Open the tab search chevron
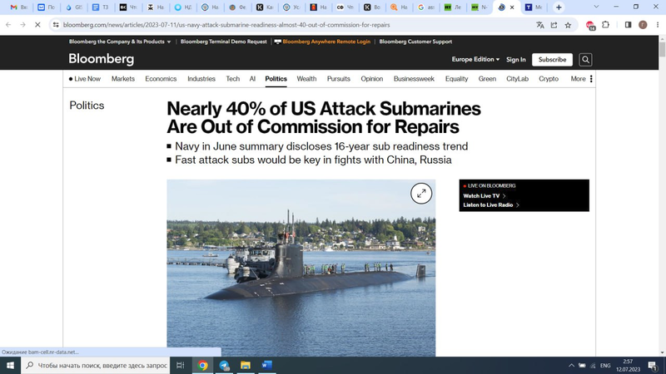Viewport: 666px width, 374px height. pos(596,7)
